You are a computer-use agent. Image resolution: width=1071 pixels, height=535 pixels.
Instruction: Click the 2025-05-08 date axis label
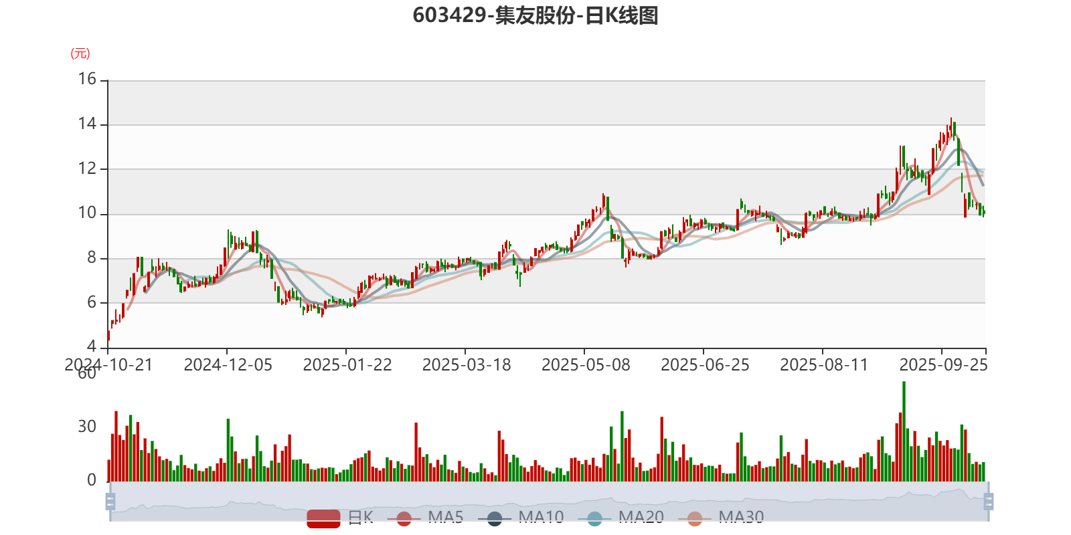point(585,364)
